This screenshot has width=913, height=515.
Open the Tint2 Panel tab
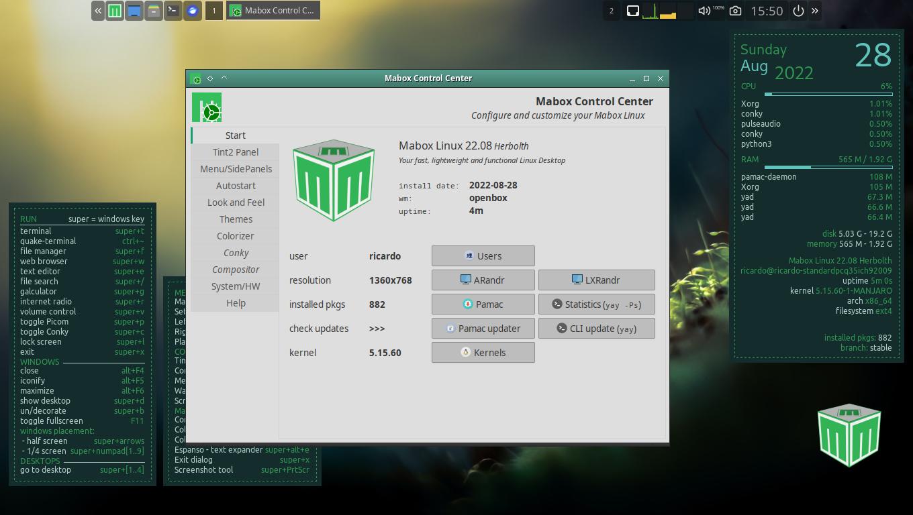pos(235,152)
